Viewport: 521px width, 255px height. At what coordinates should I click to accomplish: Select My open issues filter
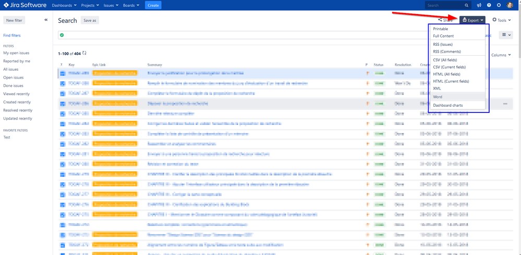16,53
